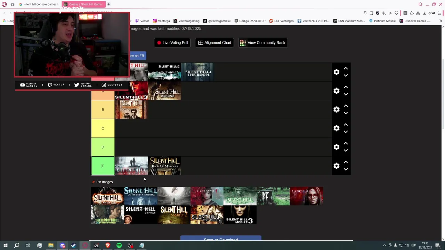This screenshot has height=250, width=445.
Task: Select the F tier label
Action: [103, 166]
